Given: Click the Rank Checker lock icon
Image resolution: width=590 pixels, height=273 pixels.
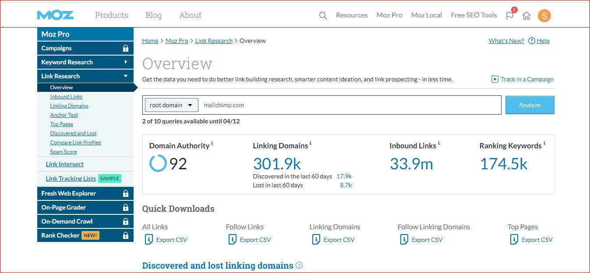Looking at the screenshot, I should pos(126,235).
